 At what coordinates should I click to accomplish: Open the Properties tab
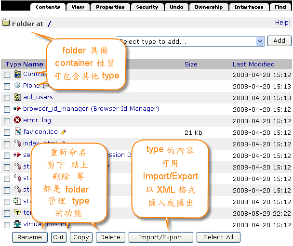[x=110, y=7]
